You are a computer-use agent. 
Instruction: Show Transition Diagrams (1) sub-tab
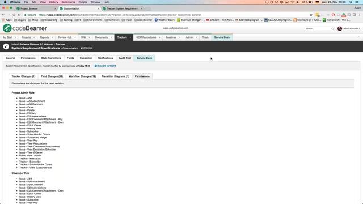pyautogui.click(x=115, y=76)
